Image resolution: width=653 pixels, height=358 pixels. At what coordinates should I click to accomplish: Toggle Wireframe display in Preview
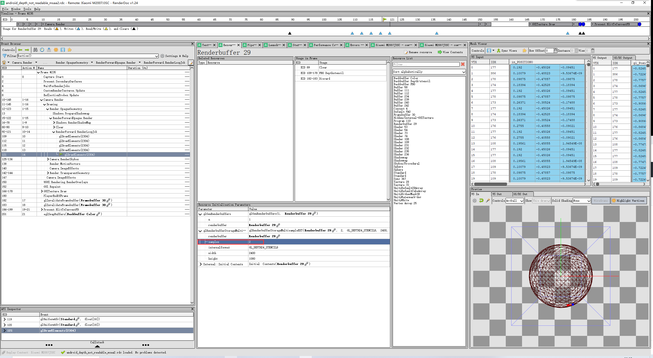[x=601, y=201]
